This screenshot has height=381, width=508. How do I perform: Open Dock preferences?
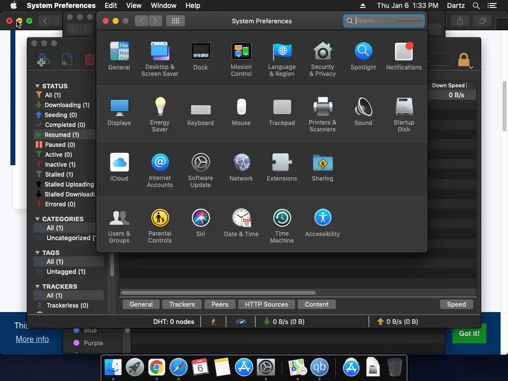click(x=200, y=56)
